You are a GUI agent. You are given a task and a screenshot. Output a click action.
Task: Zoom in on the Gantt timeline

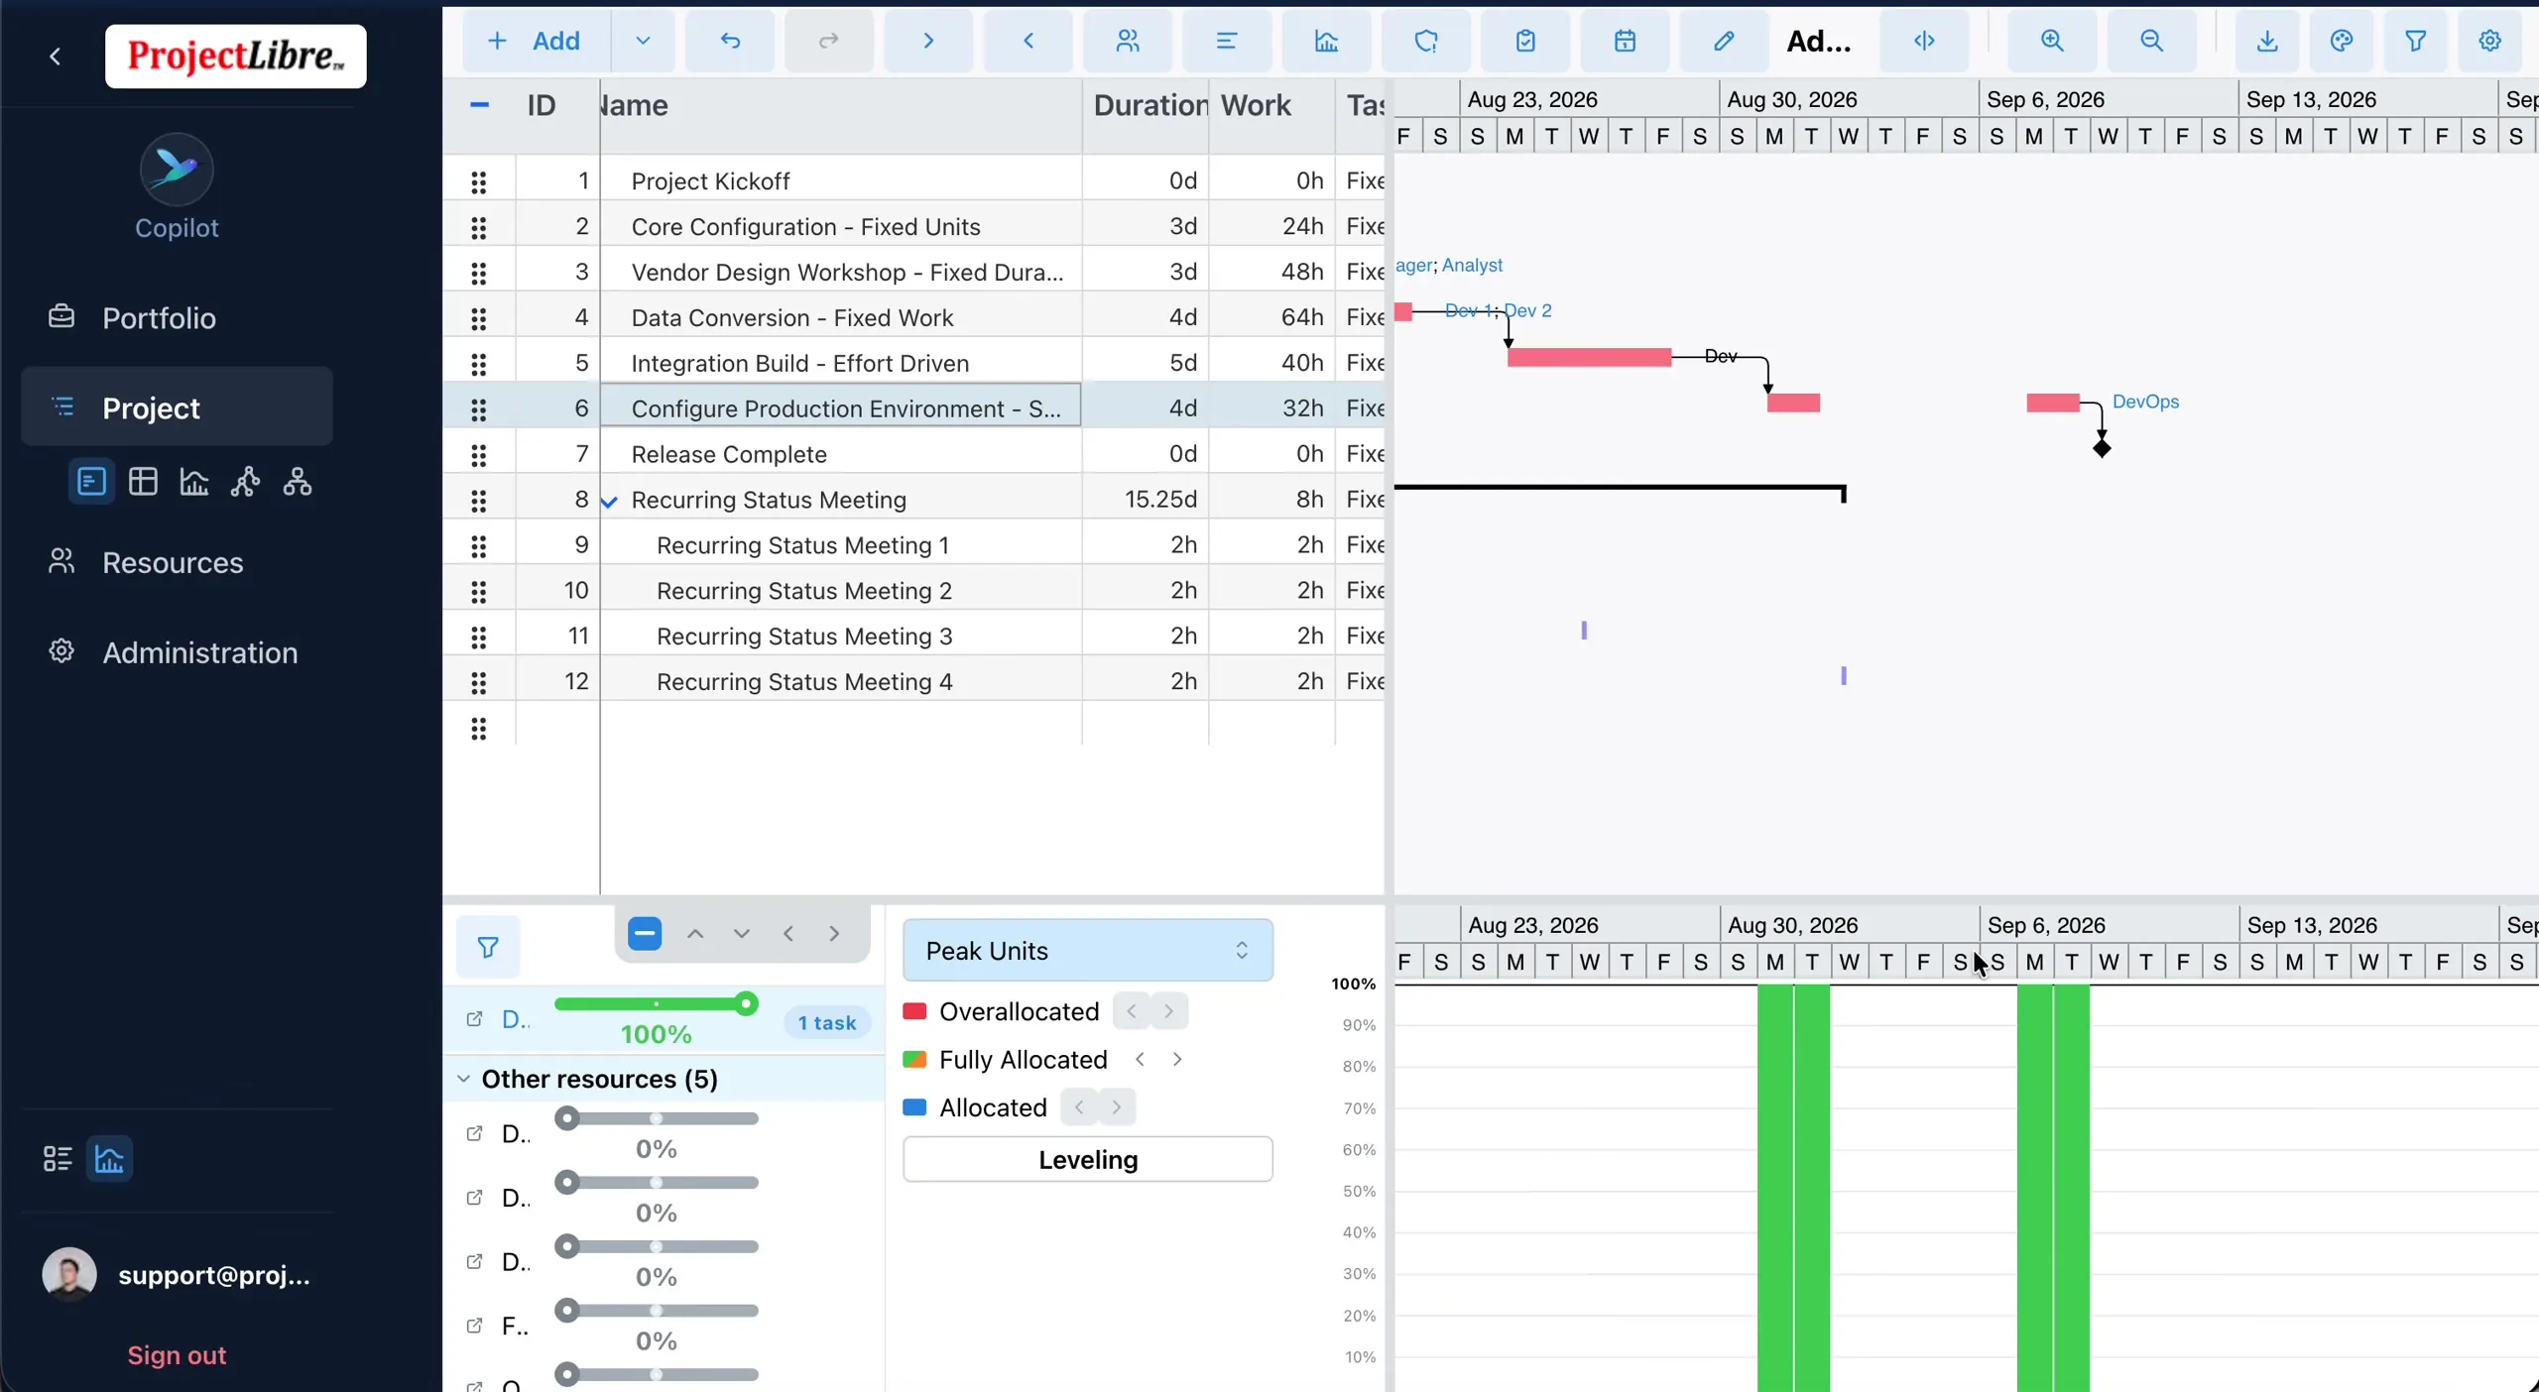[x=2052, y=41]
